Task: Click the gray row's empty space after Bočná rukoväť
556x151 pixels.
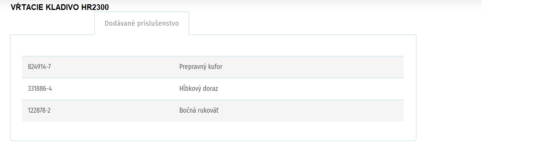Action: (311, 110)
